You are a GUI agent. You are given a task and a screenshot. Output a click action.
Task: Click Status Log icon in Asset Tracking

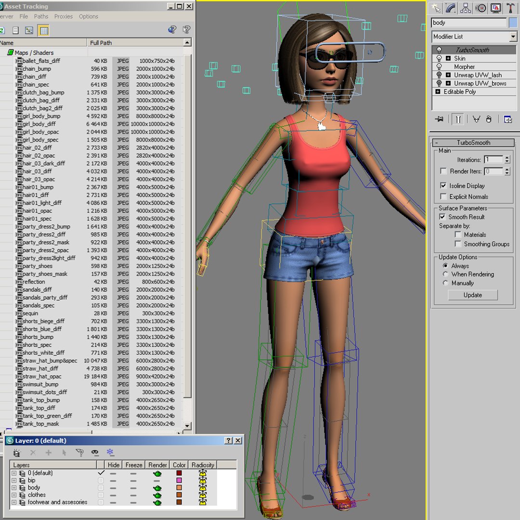click(x=15, y=30)
